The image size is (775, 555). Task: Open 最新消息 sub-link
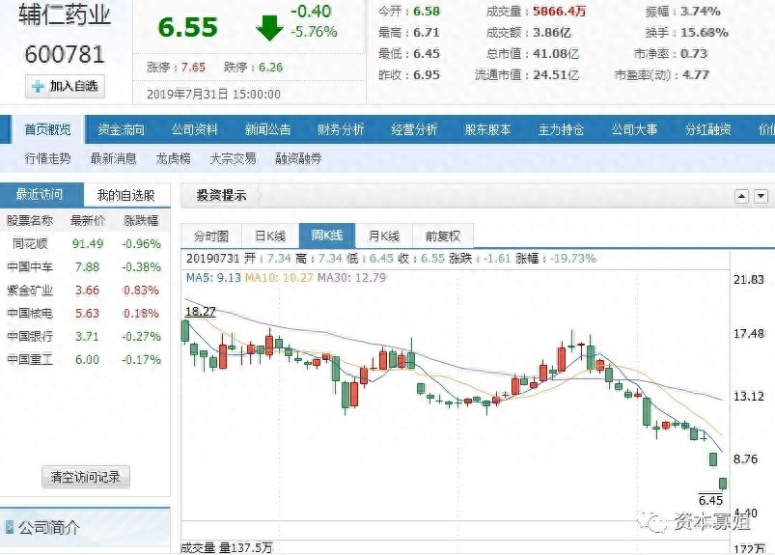click(x=113, y=158)
